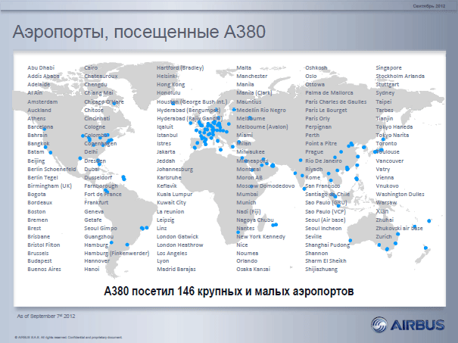Image resolution: width=458 pixels, height=343 pixels.
Task: Click the London Heathrow entry
Action: (x=179, y=245)
